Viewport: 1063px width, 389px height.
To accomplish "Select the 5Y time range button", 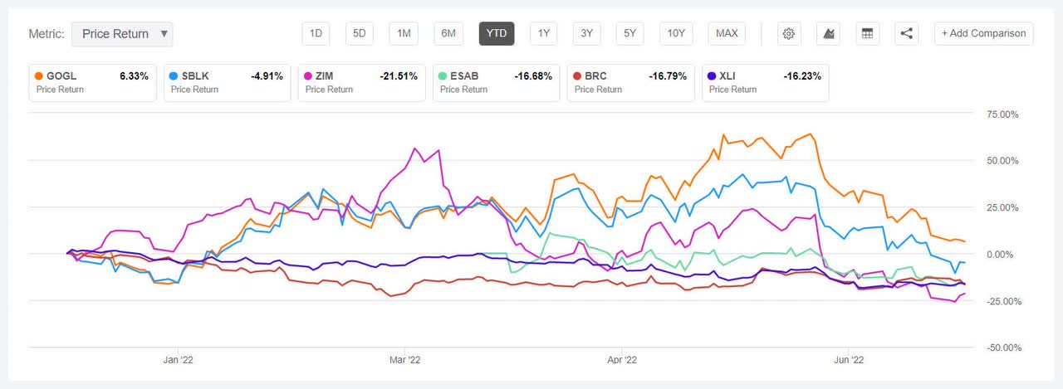I will click(630, 34).
